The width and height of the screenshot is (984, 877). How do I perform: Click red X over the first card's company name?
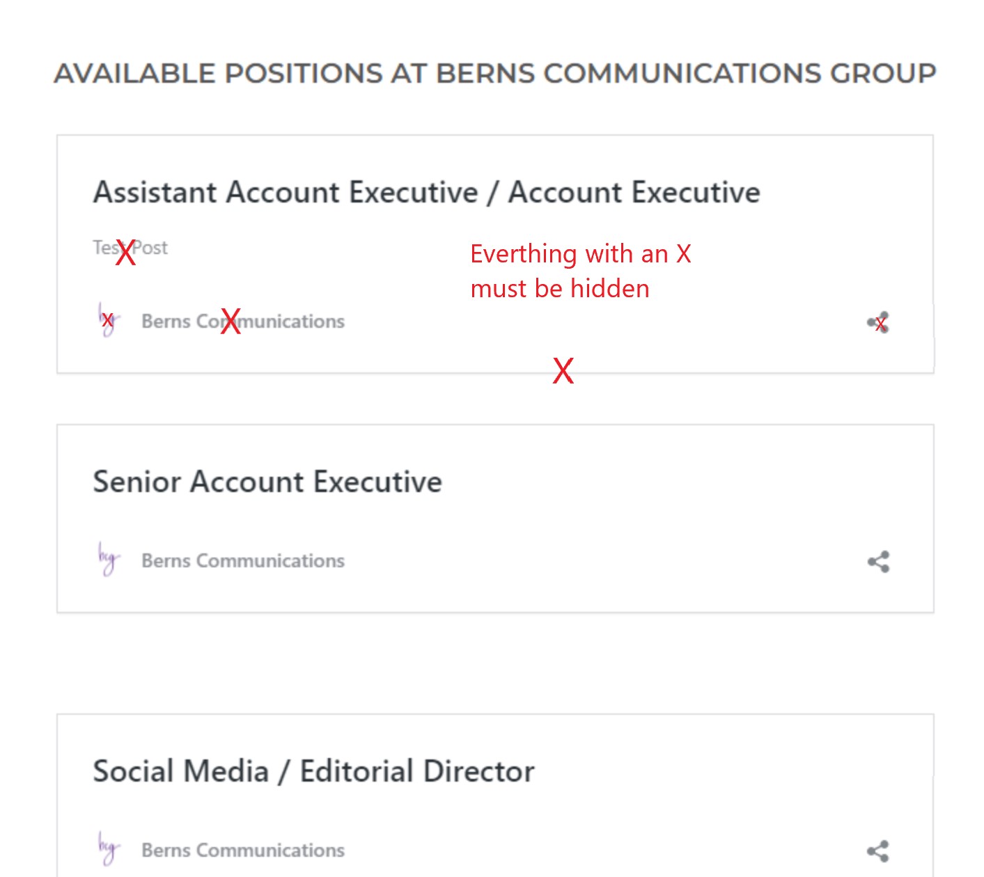[231, 321]
